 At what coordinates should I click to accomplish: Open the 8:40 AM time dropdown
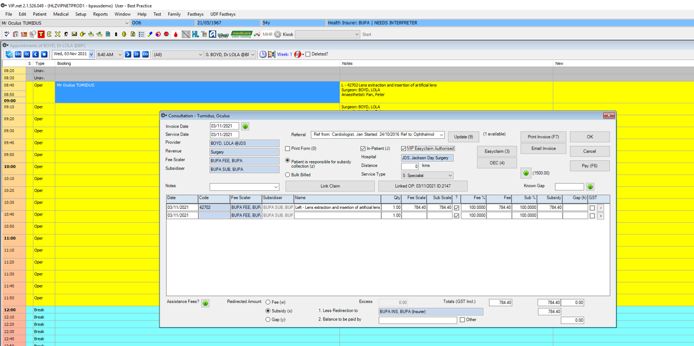(x=120, y=54)
